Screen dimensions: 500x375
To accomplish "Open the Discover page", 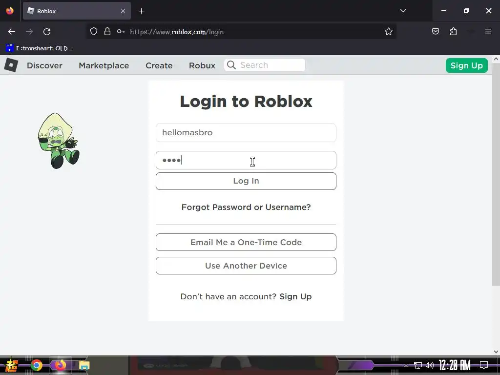I will click(x=44, y=65).
